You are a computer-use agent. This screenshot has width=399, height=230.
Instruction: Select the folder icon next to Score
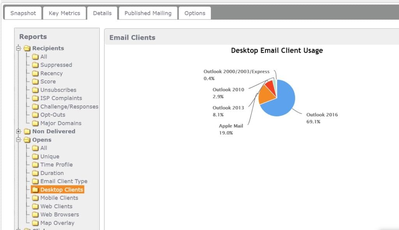click(x=35, y=82)
